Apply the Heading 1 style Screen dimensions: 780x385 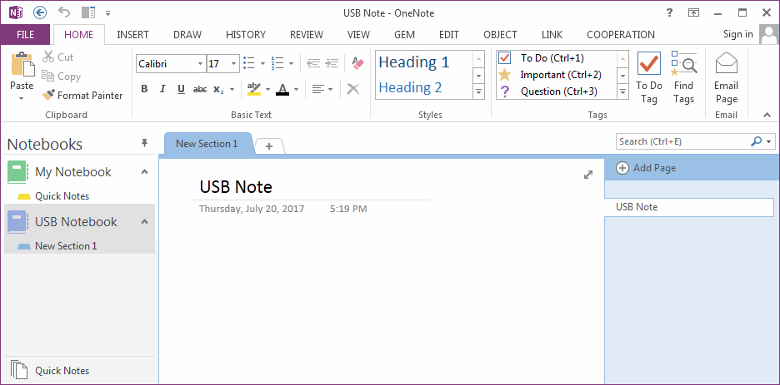pos(414,62)
